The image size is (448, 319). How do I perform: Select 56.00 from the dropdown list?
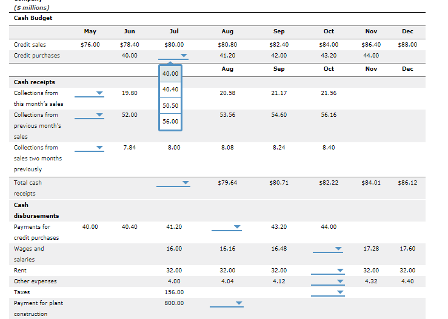(170, 122)
